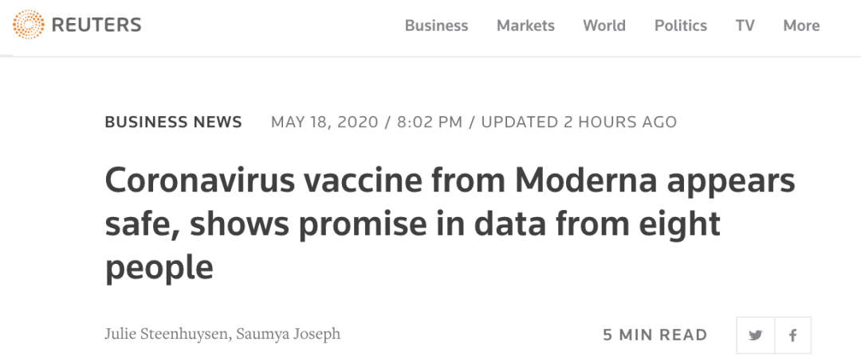Screen dimensions: 861x357
Task: Click the 8:02 PM timestamp
Action: [x=430, y=122]
